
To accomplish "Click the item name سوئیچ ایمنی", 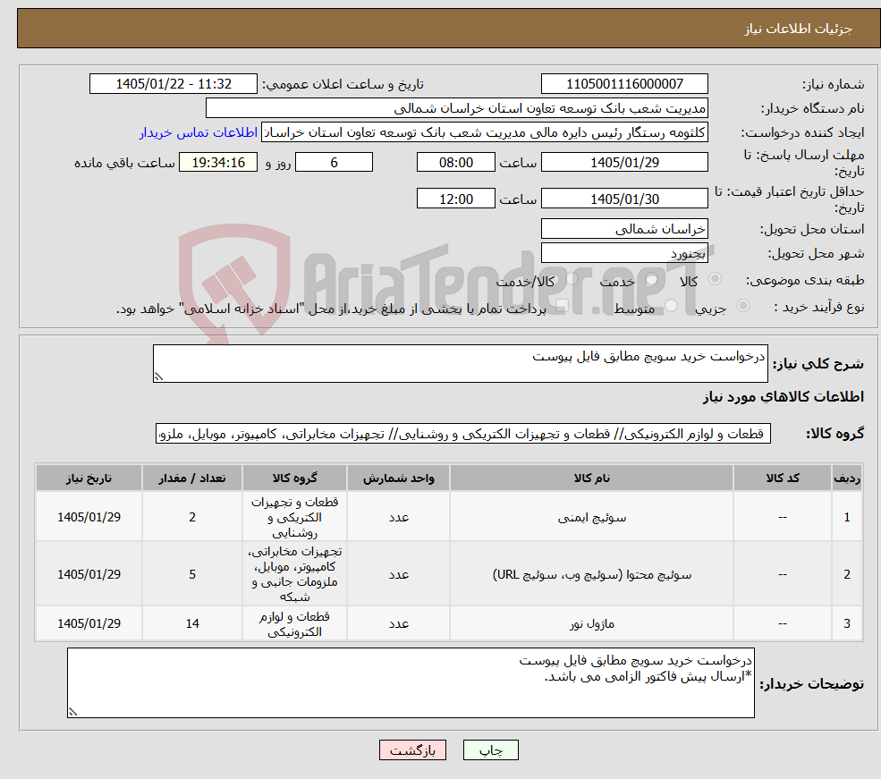I will (x=591, y=517).
